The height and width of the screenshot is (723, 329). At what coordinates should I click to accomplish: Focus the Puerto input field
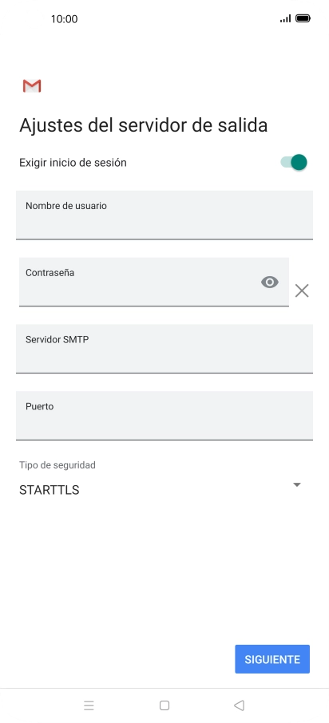164,416
